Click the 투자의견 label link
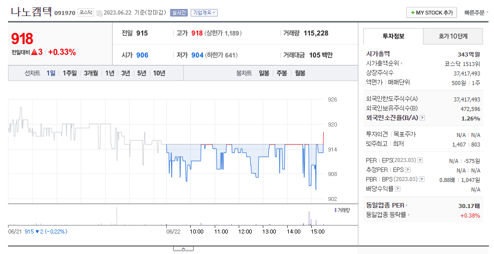494x254 pixels. coord(377,134)
